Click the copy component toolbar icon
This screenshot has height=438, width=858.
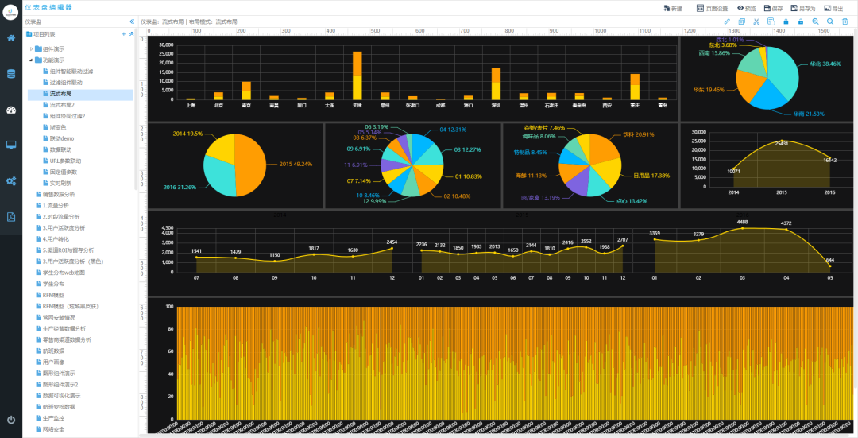click(x=741, y=21)
